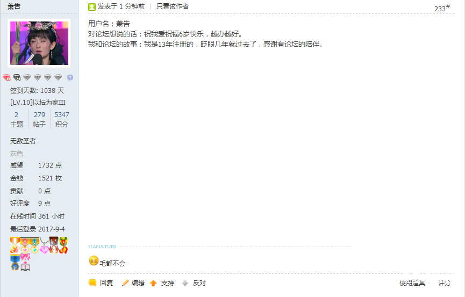Click the smiley emoji in signature
Viewport: 465px width, 297px height.
94,260
